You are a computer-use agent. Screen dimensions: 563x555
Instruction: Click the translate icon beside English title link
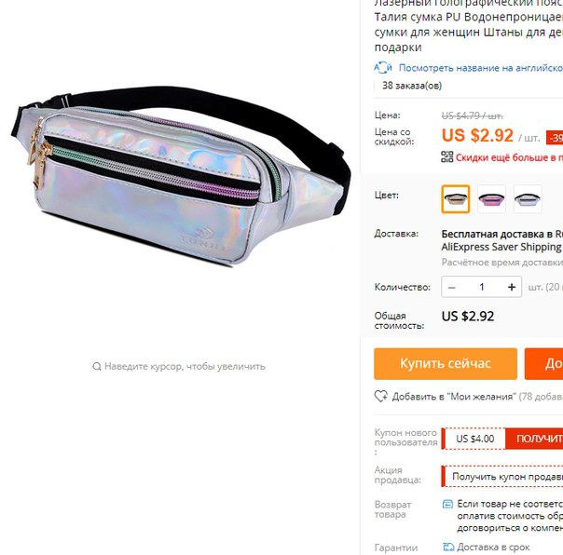(383, 67)
